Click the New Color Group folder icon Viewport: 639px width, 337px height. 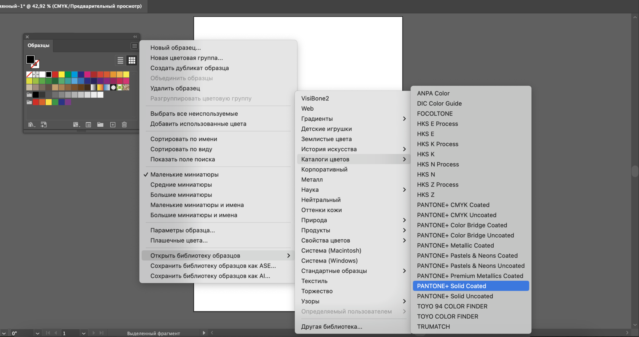(x=100, y=125)
